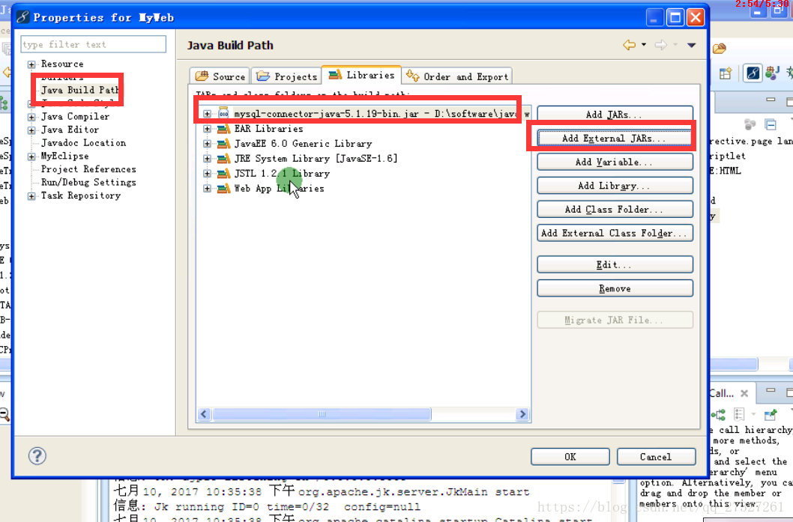Viewport: 793px width, 522px height.
Task: Go back with the yellow back arrow
Action: pos(629,45)
